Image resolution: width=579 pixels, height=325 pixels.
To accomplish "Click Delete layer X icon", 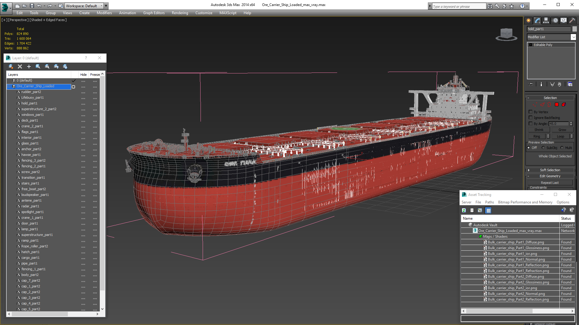I will (x=20, y=67).
